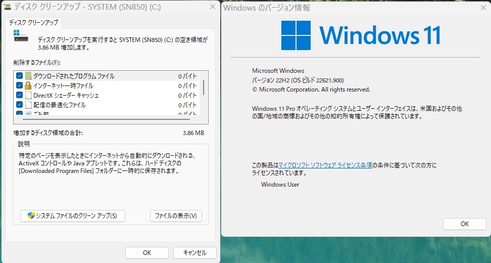Close the Disk Cleanup window

(x=213, y=7)
